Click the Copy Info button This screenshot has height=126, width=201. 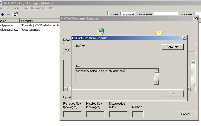(173, 47)
